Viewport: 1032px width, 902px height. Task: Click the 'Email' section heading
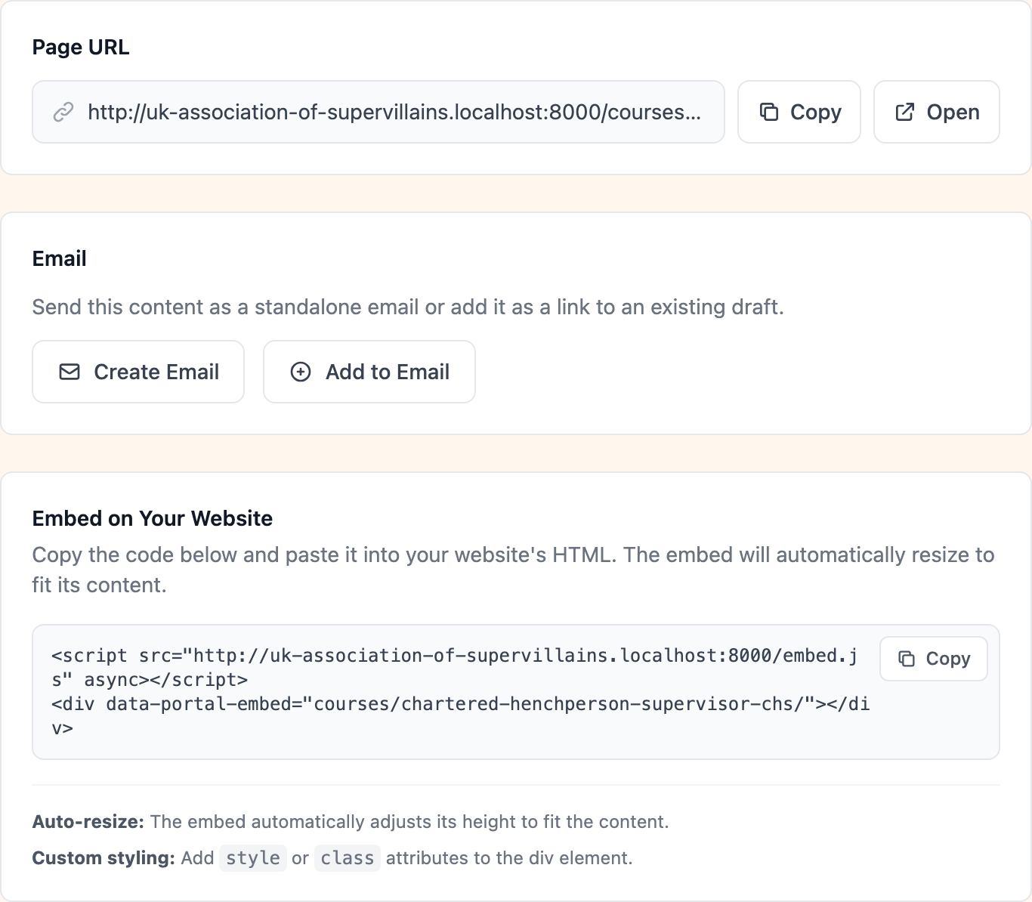point(60,258)
